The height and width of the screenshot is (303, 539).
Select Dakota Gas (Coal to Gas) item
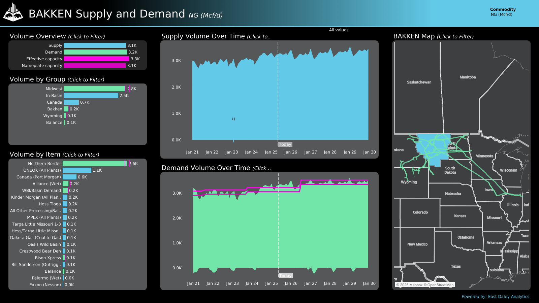(36, 238)
